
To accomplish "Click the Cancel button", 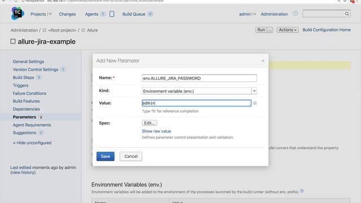I will (131, 156).
